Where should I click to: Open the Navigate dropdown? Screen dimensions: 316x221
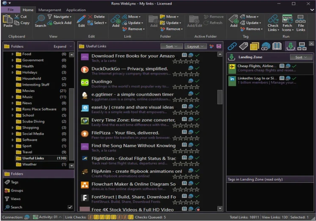pos(60,17)
